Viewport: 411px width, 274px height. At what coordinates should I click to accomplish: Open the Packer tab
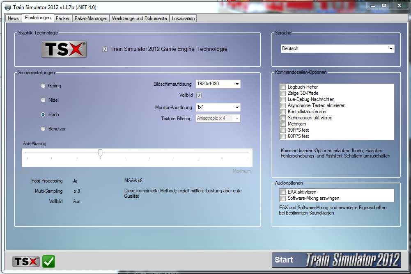(63, 18)
